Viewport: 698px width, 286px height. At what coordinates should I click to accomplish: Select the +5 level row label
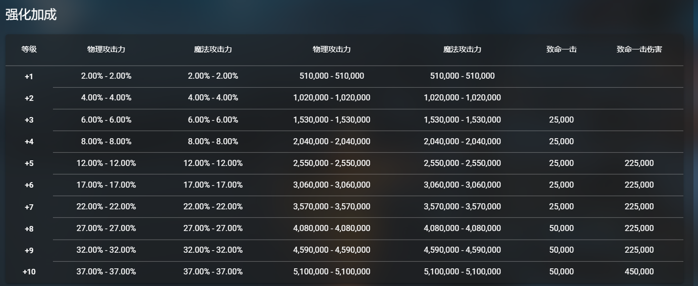click(x=29, y=163)
